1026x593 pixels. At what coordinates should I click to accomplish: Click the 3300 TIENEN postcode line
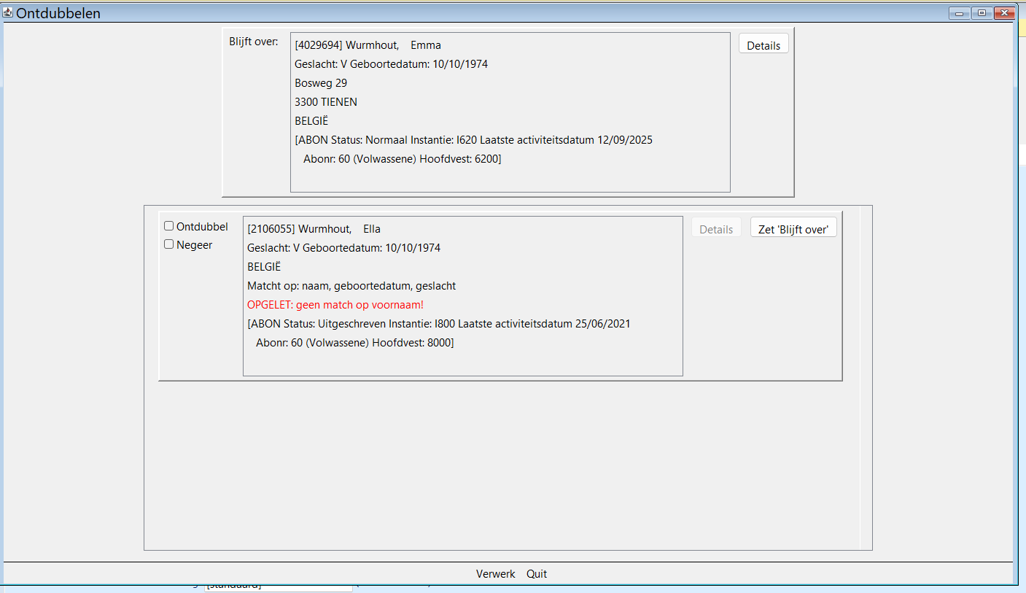[x=325, y=102]
